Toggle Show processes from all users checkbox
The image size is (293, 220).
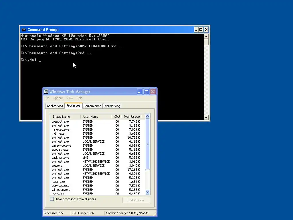point(52,199)
